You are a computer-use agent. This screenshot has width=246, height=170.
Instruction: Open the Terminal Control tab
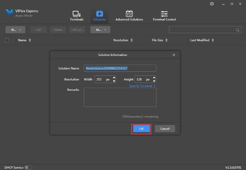point(164,16)
